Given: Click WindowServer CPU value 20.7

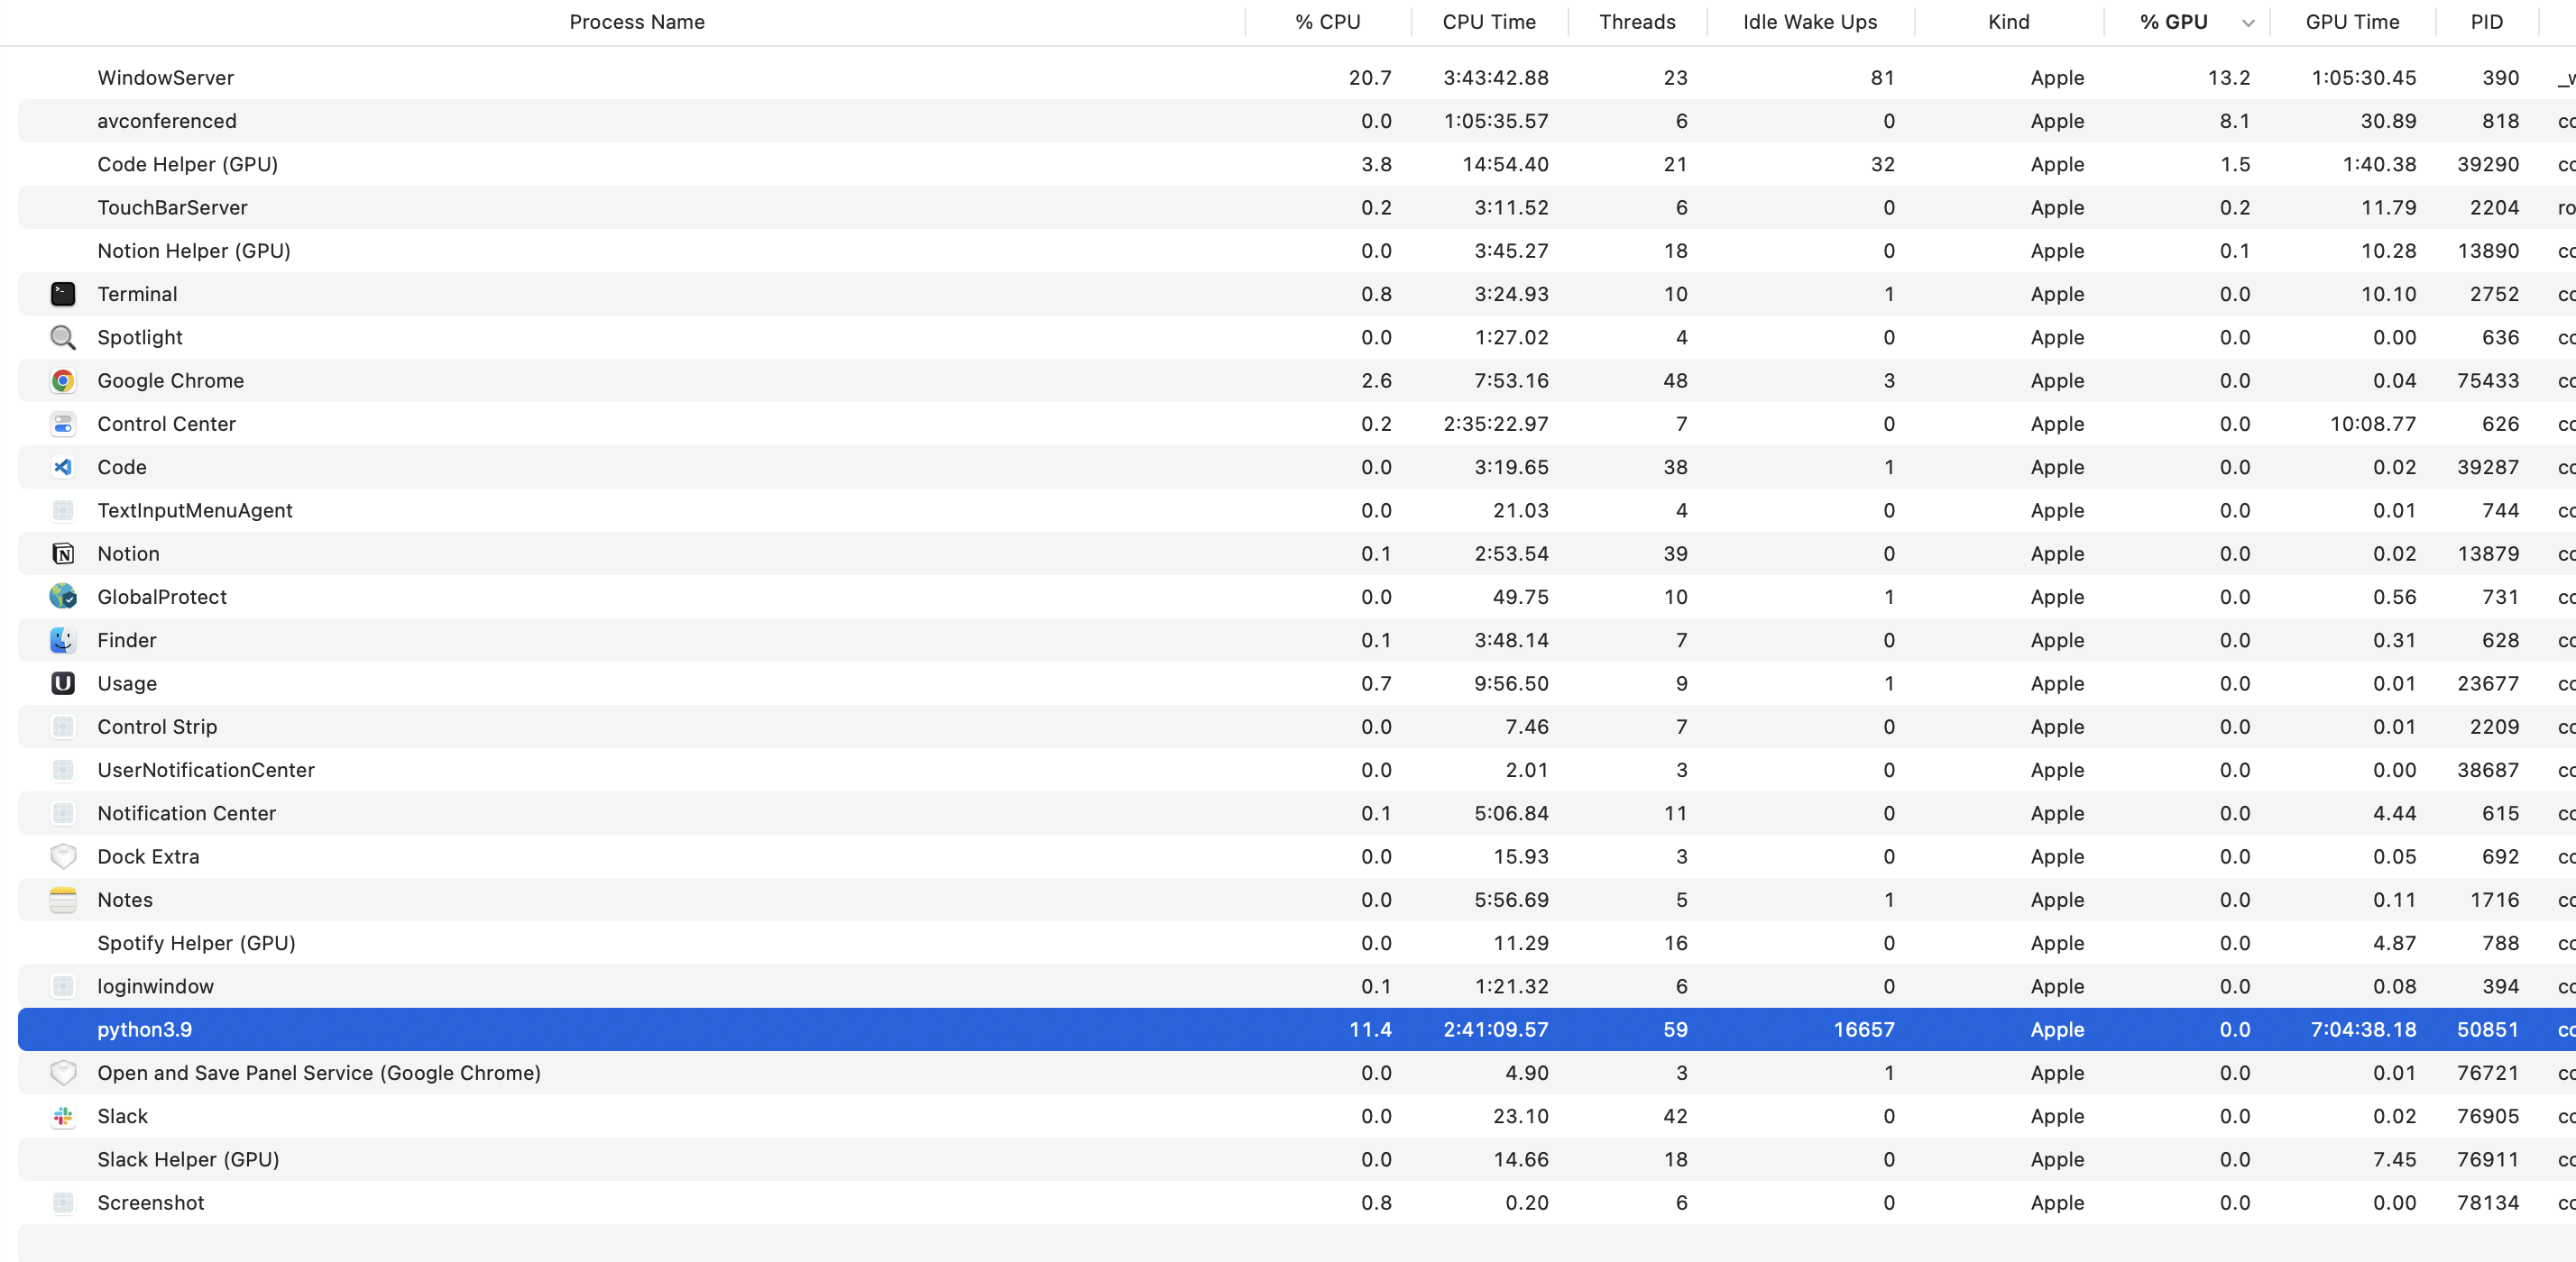Looking at the screenshot, I should tap(1370, 78).
